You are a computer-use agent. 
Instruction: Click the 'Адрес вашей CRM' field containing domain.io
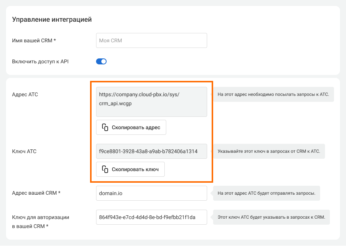coord(151,193)
